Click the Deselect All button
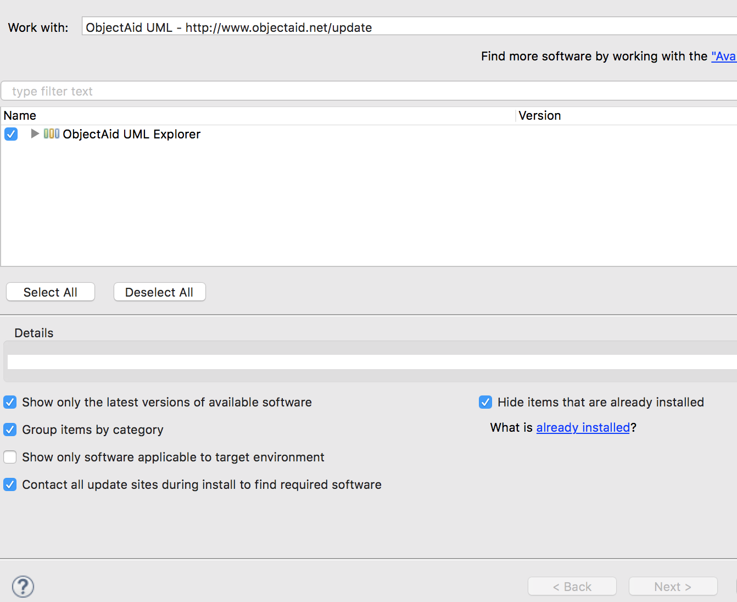The width and height of the screenshot is (737, 602). [159, 292]
